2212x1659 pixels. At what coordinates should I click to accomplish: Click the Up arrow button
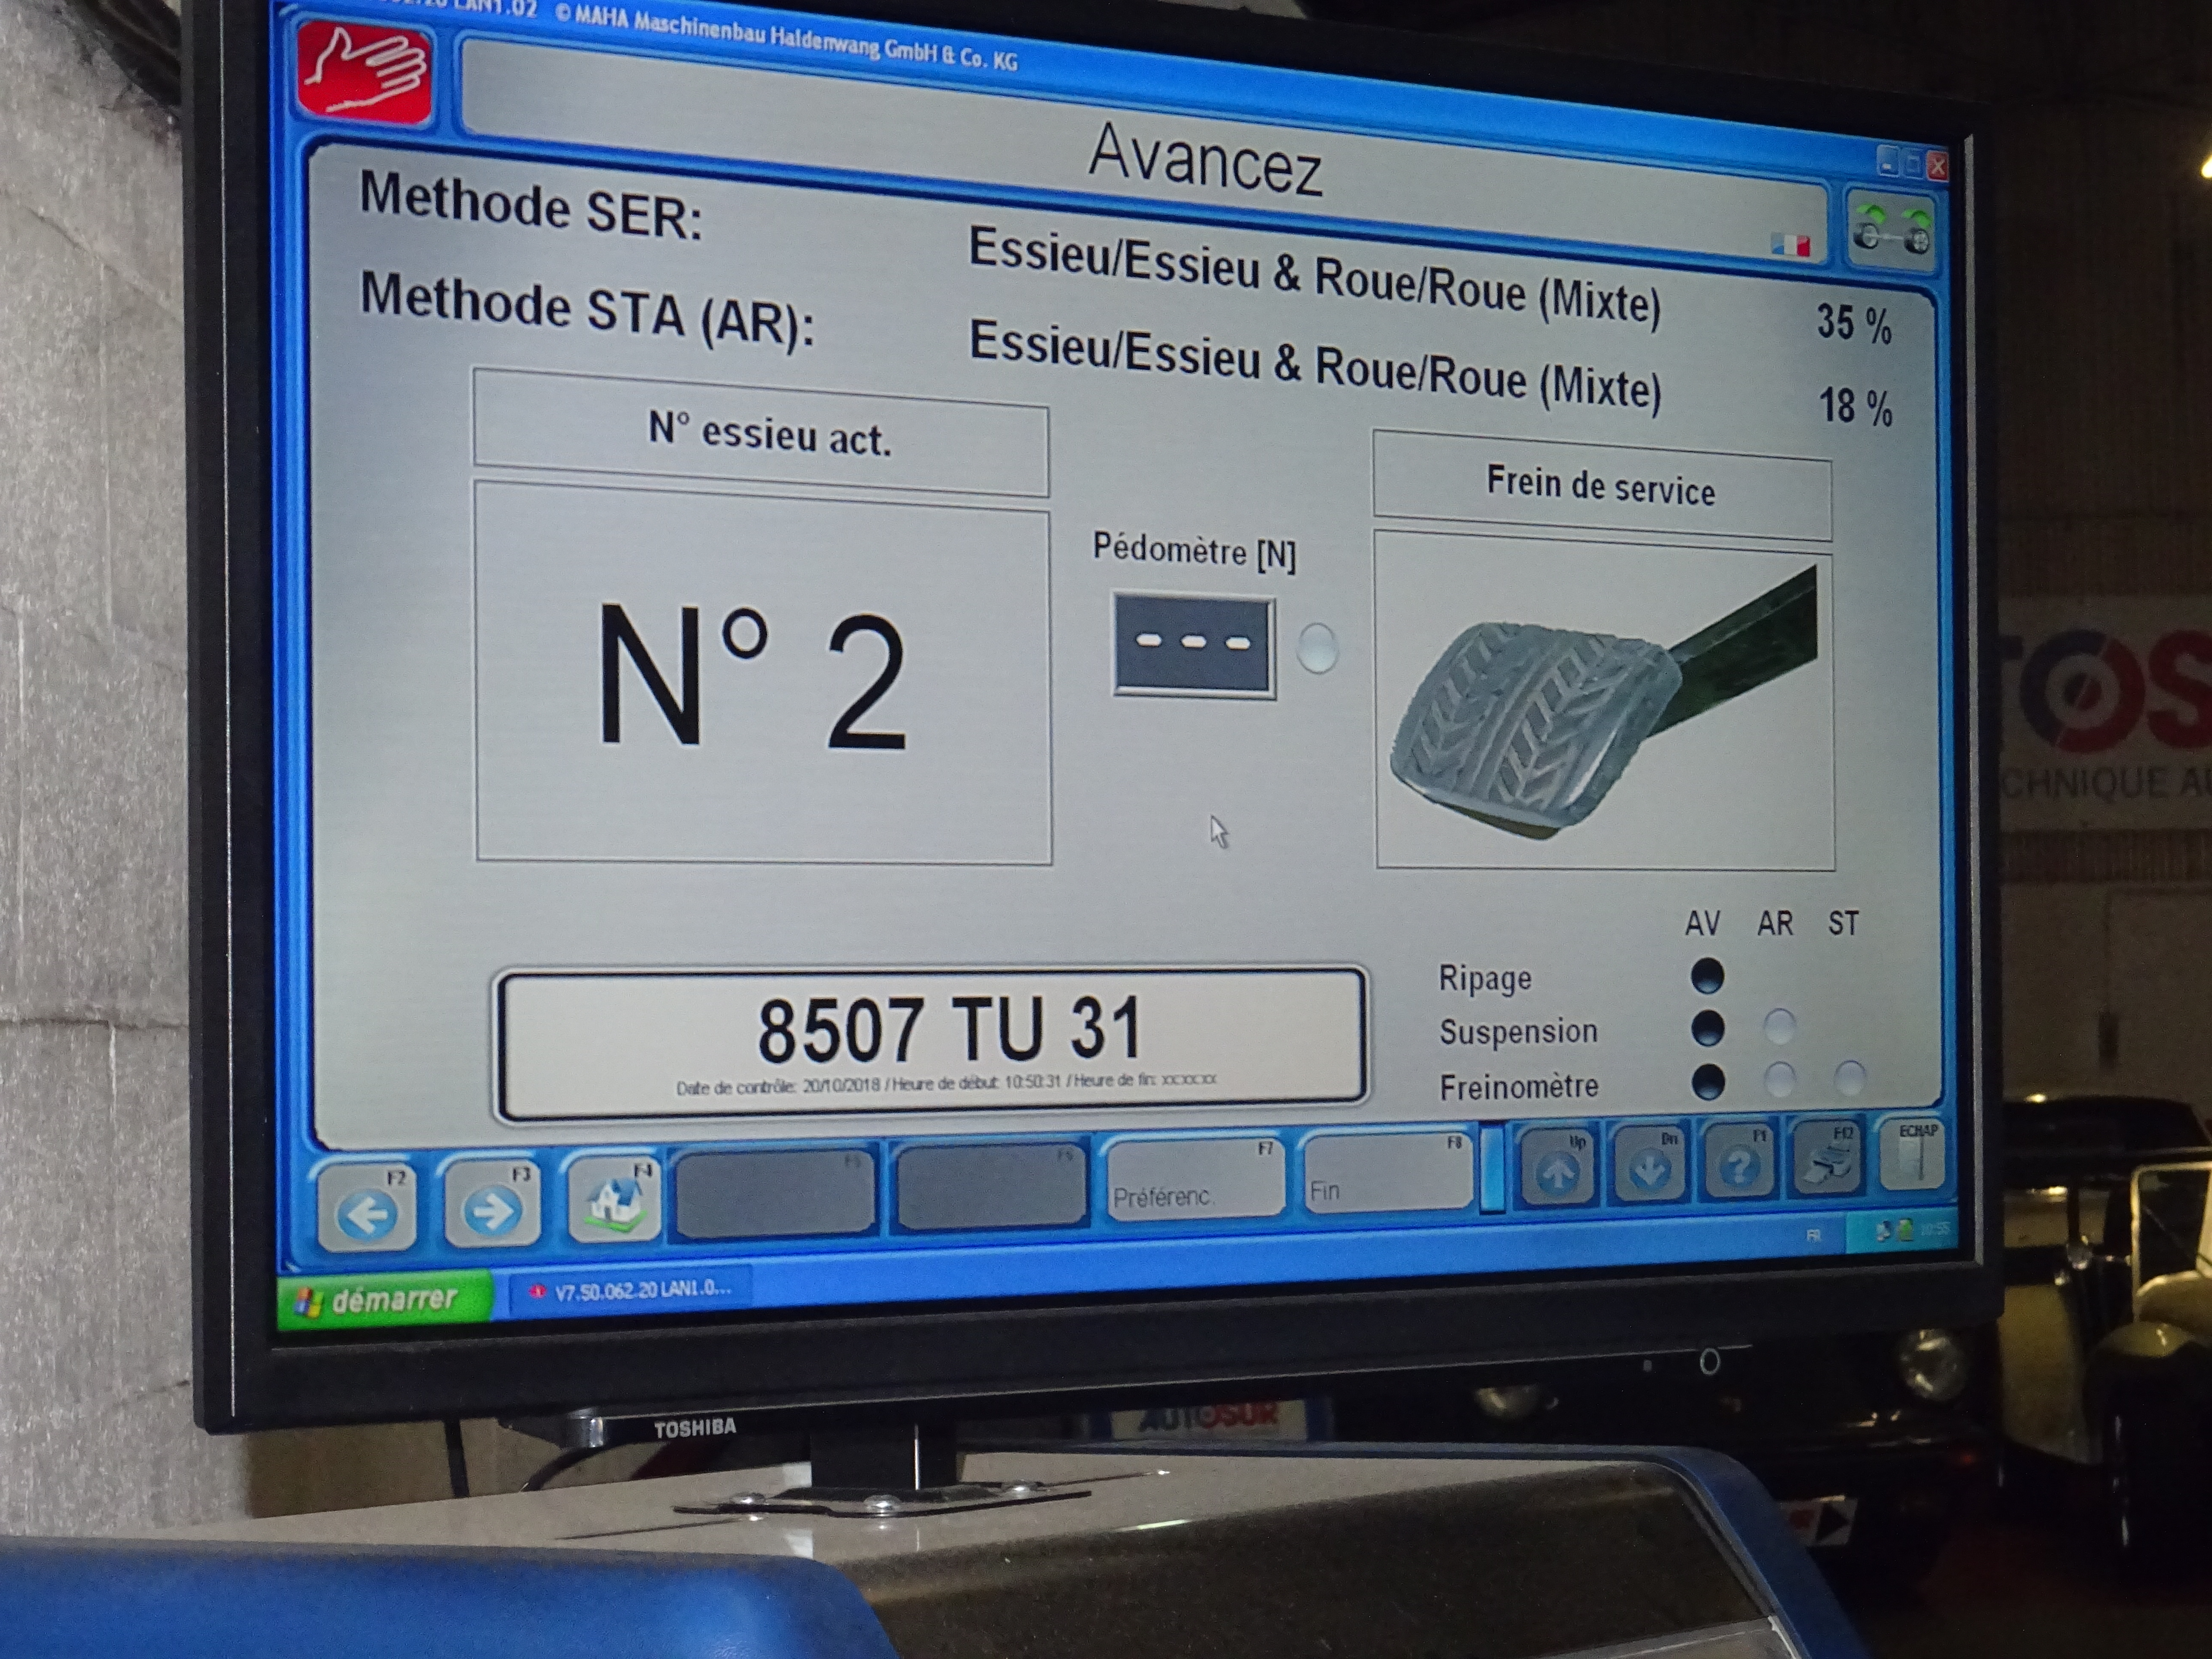[1557, 1168]
